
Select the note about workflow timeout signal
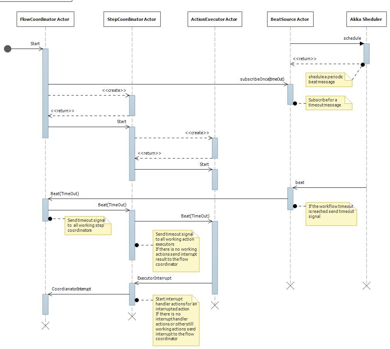(332, 211)
